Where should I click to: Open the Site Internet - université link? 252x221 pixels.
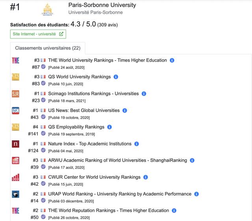coord(38,34)
